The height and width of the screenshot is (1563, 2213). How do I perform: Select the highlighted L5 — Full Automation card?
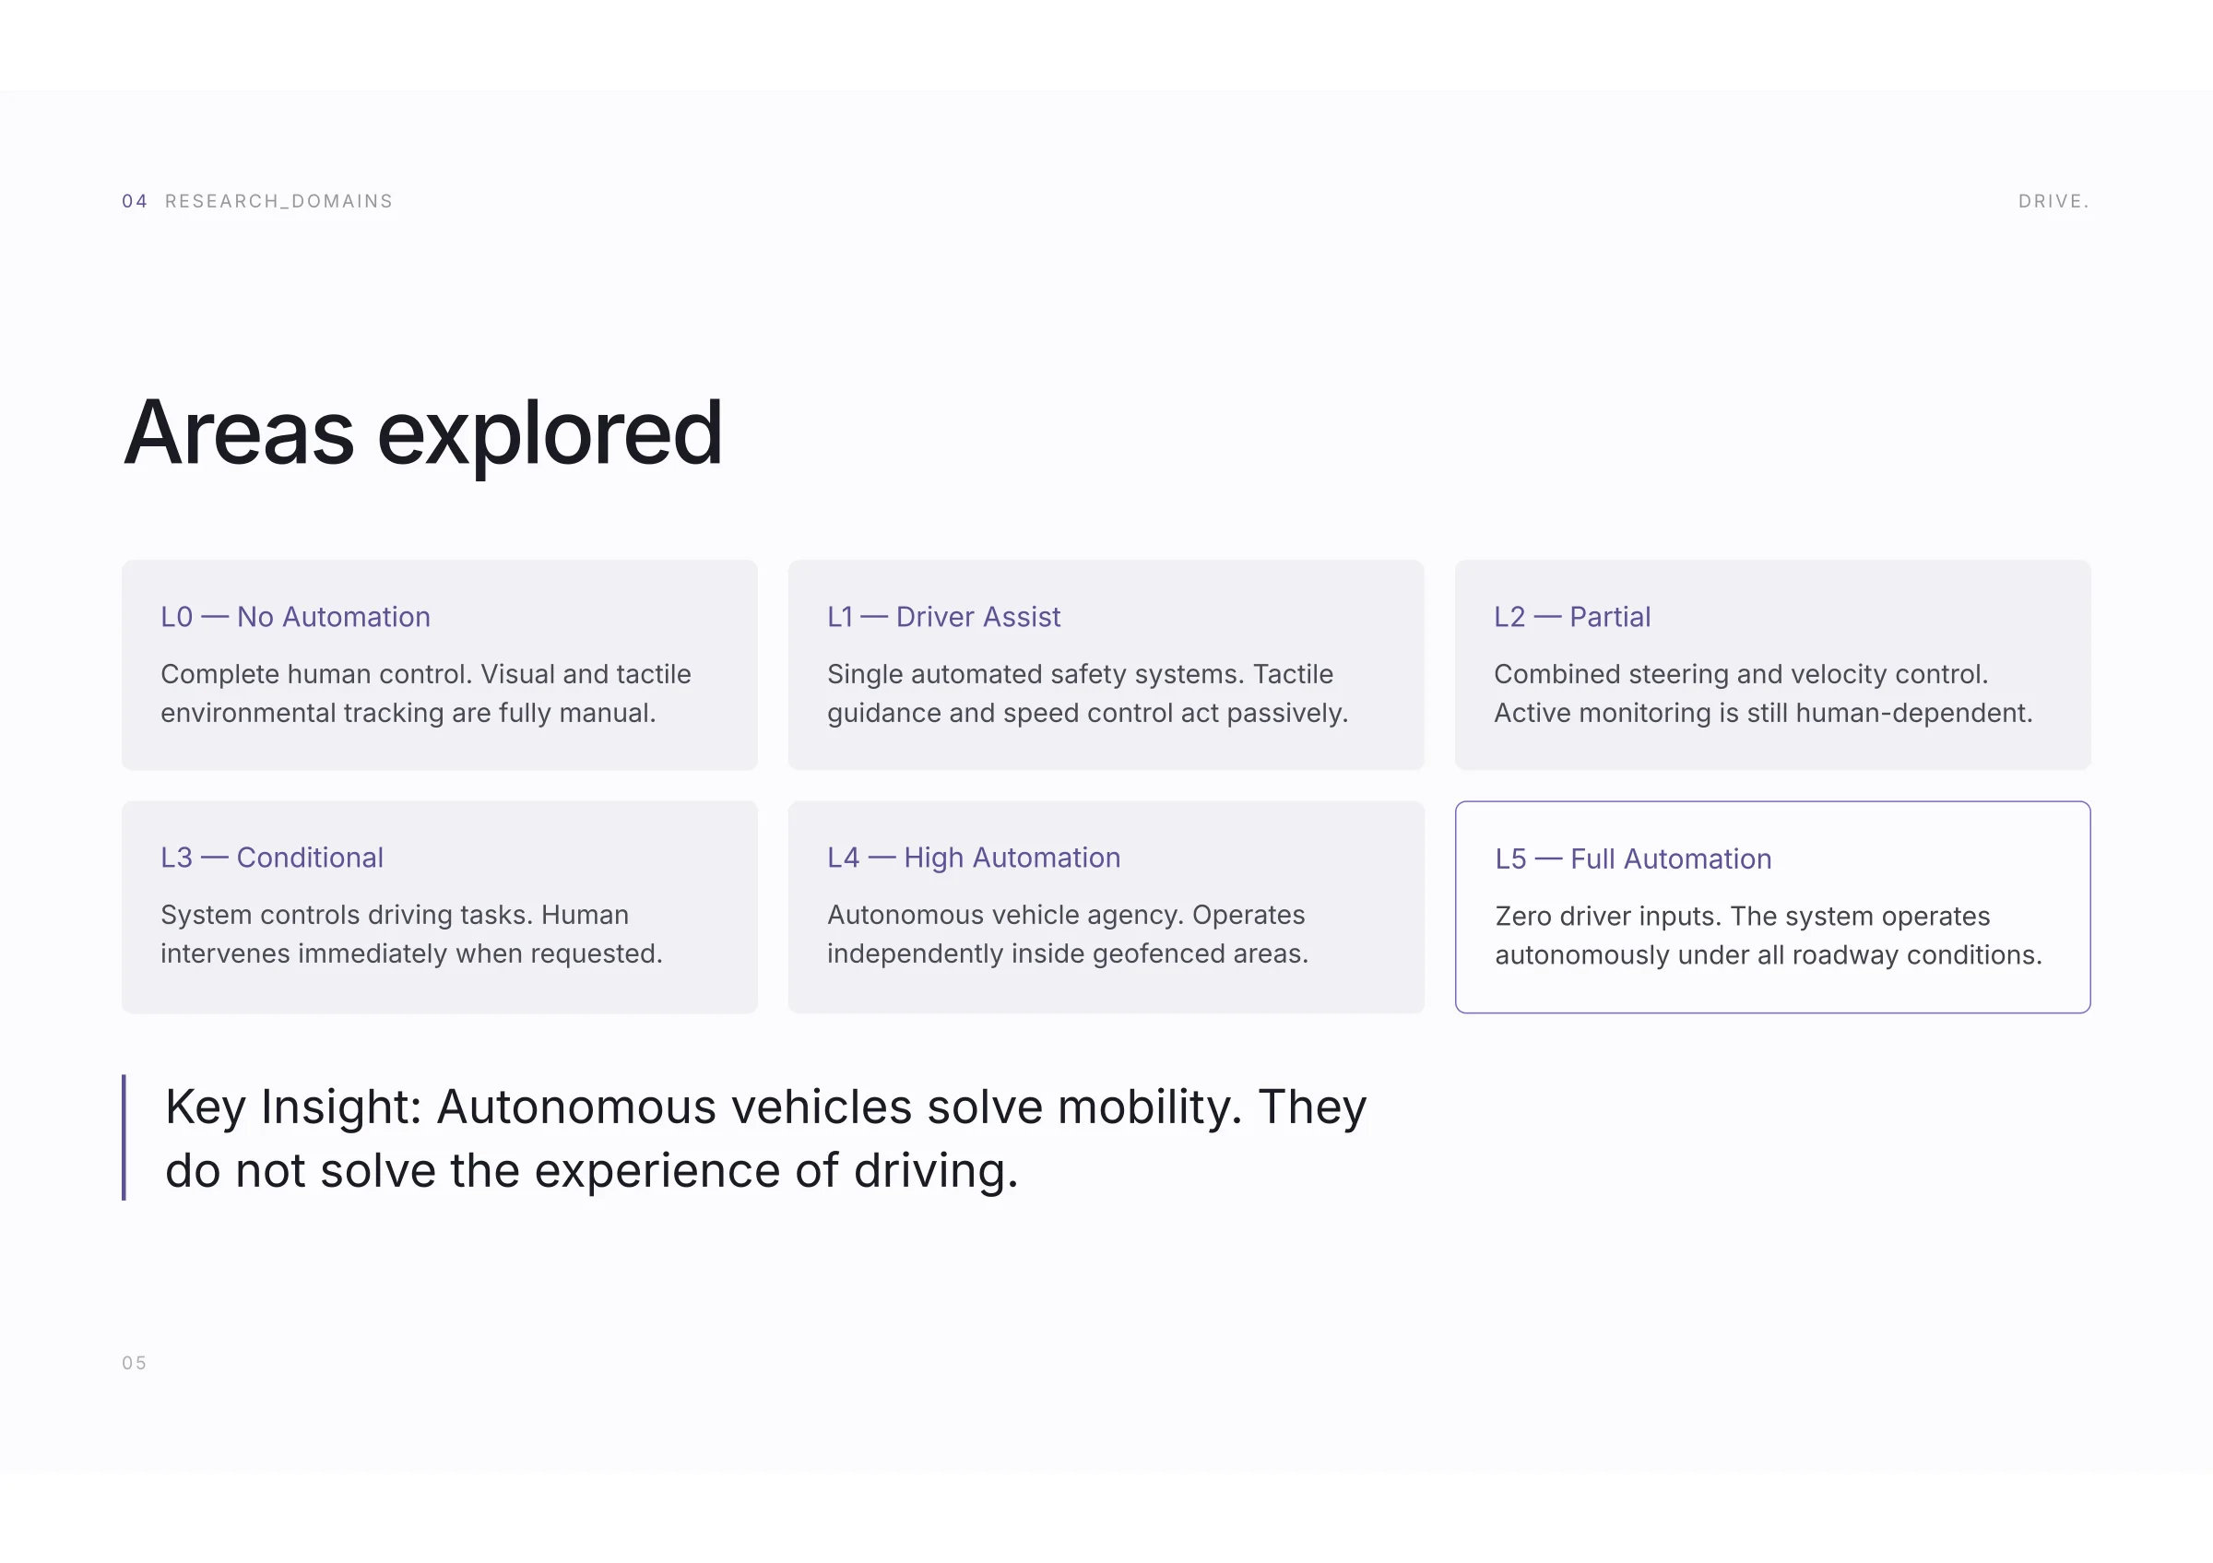1772,906
